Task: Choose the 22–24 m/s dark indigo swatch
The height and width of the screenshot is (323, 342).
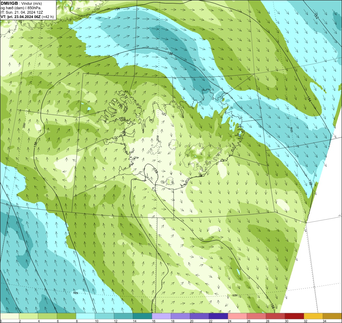Action: coord(218,316)
